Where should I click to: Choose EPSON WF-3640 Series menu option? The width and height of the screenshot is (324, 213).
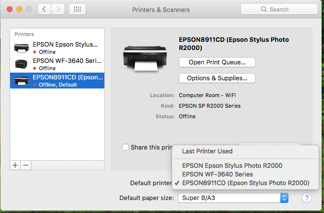(x=217, y=174)
